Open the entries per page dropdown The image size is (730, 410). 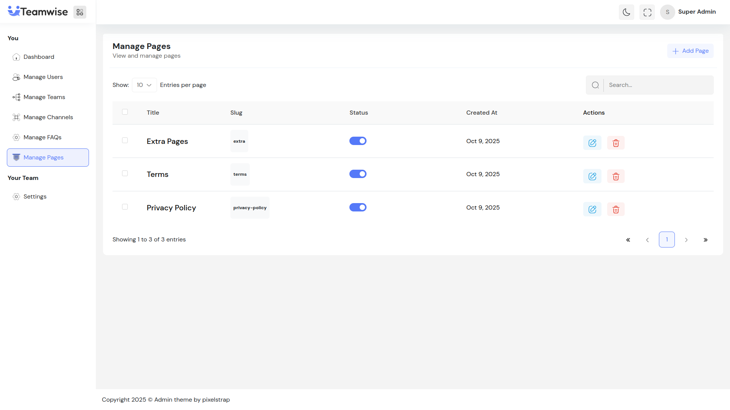point(144,85)
